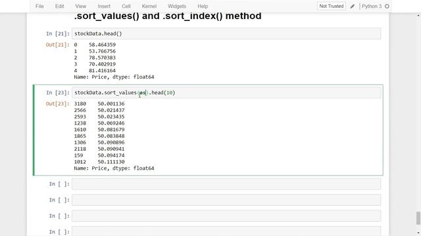The image size is (421, 236).
Task: Click the fourth empty code cell at bottom
Action: (226, 231)
